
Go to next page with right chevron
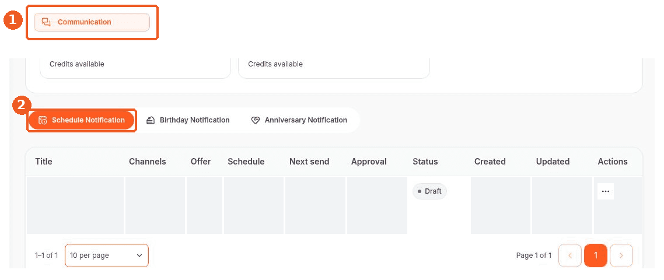pos(621,256)
